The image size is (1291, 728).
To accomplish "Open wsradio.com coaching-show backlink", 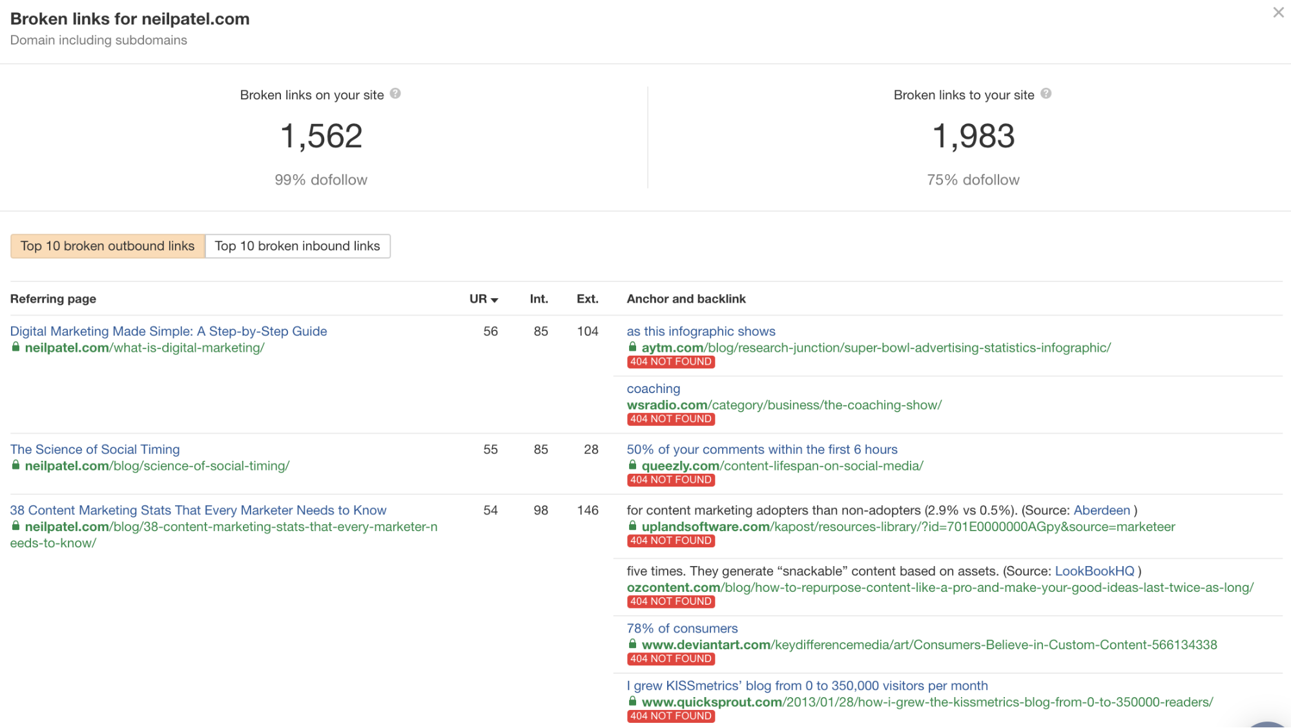I will pos(784,405).
